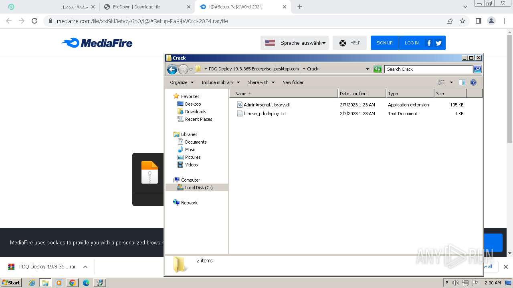This screenshot has height=288, width=513.
Task: Click Explorer forward navigation arrow
Action: click(x=183, y=69)
